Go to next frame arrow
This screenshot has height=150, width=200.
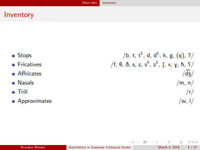[149, 142]
